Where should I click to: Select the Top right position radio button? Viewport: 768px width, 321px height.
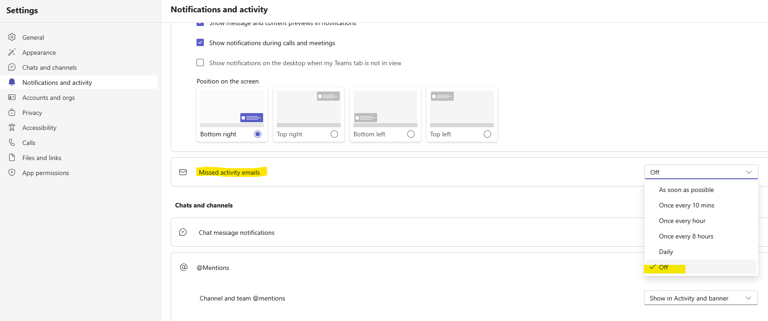point(334,134)
